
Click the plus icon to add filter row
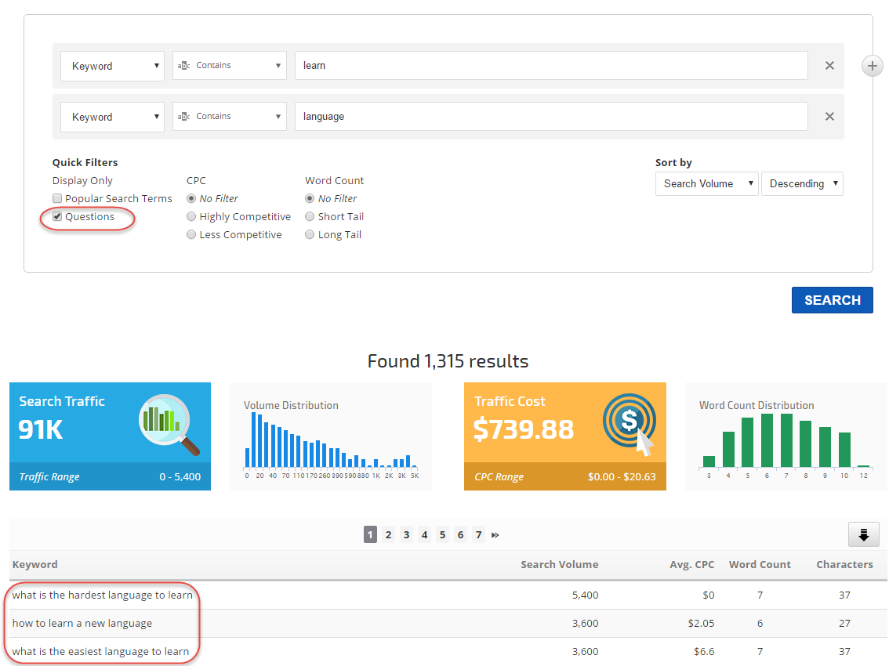[873, 66]
